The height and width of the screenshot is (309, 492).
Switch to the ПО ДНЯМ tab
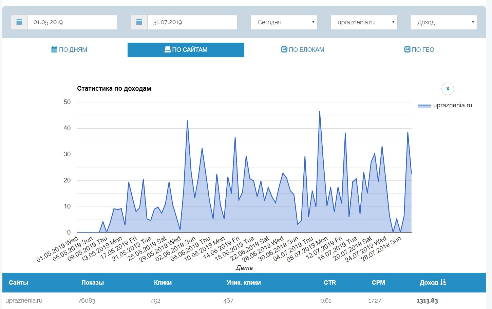click(69, 50)
